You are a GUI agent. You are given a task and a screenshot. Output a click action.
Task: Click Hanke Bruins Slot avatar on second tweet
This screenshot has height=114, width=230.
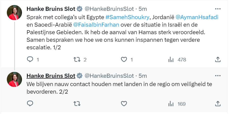[14, 79]
